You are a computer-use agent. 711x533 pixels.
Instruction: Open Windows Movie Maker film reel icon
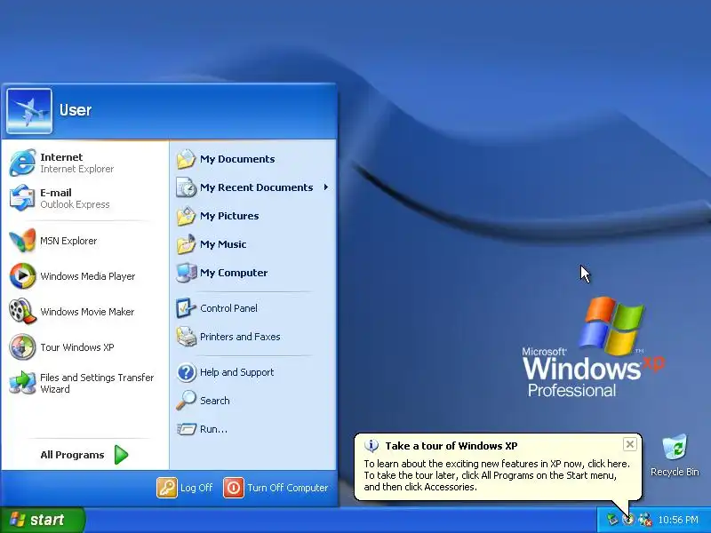[22, 312]
